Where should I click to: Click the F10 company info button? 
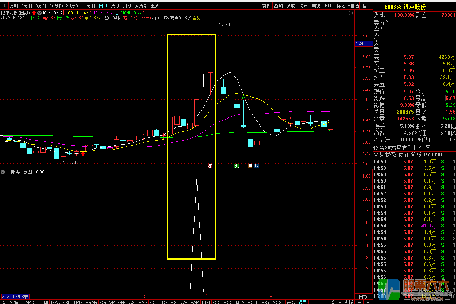point(328,6)
